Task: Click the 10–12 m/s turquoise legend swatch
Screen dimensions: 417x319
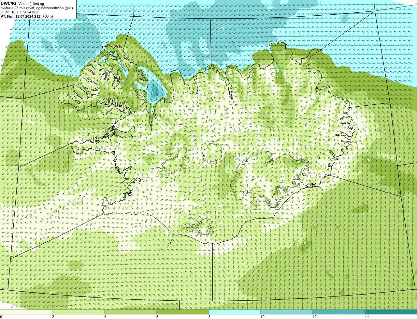Action: (287, 312)
